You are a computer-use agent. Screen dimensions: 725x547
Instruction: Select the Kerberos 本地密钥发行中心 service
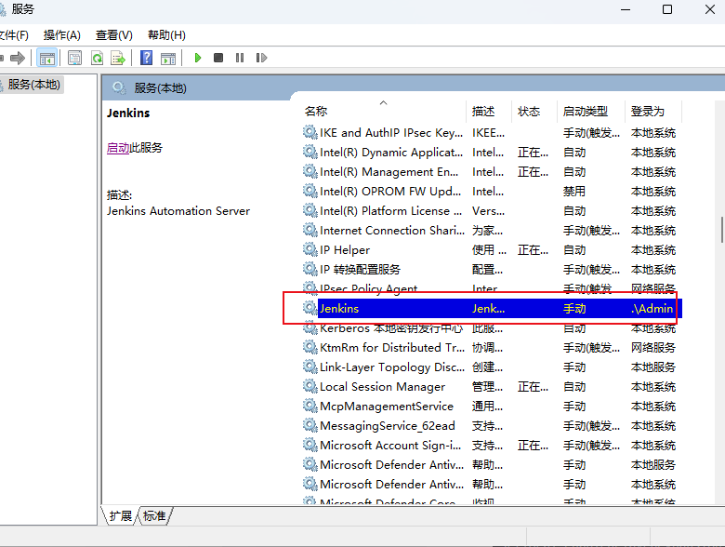point(391,328)
